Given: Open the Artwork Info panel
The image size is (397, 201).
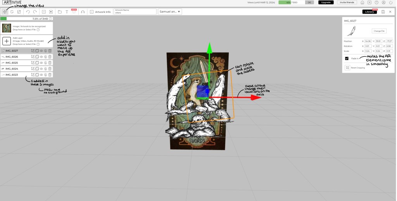Looking at the screenshot, I should click(x=100, y=12).
